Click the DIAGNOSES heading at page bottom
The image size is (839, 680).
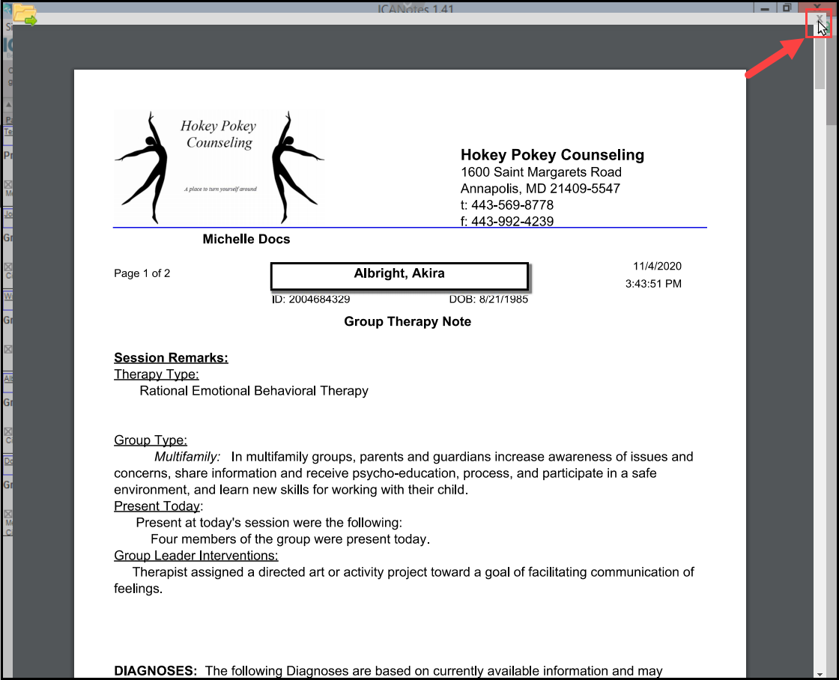click(x=155, y=671)
